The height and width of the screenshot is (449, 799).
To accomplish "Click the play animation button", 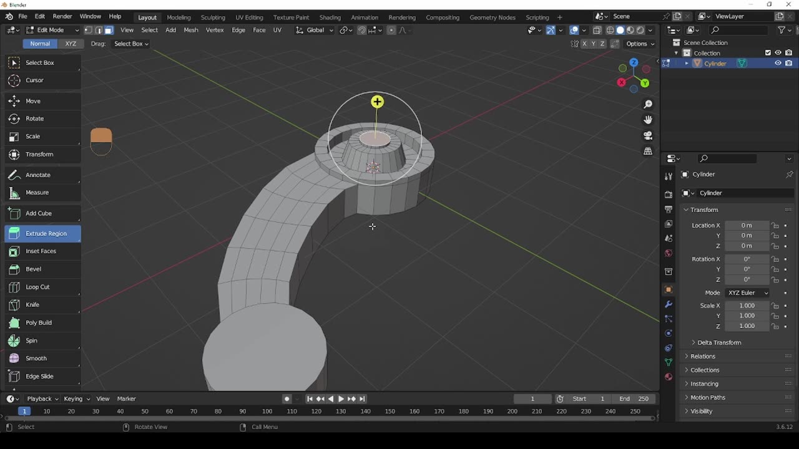I will [341, 398].
